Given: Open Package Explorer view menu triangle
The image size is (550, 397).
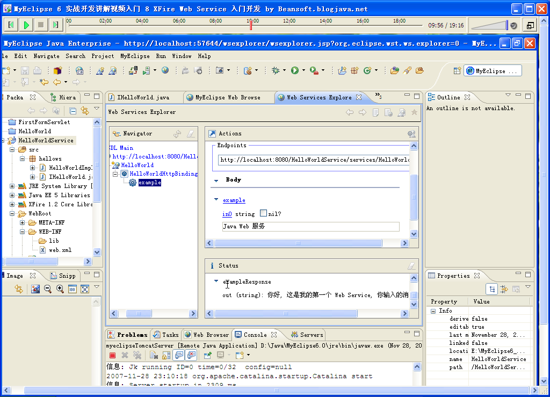Looking at the screenshot, I should point(97,109).
